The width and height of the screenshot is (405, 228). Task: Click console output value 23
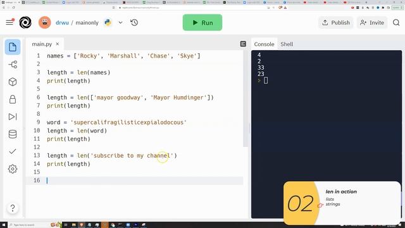261,74
